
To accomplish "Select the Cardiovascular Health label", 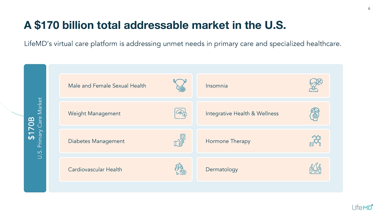I will [95, 169].
